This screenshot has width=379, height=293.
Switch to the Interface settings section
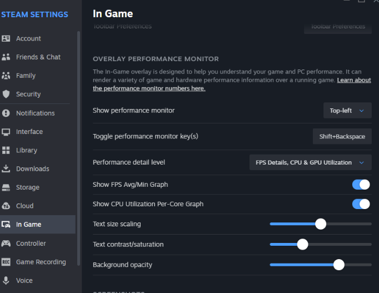(x=29, y=132)
